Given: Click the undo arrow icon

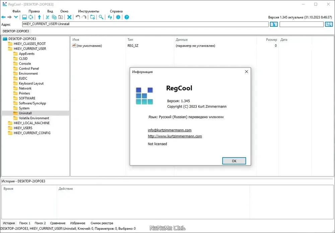Looking at the screenshot, I should coord(78,17).
